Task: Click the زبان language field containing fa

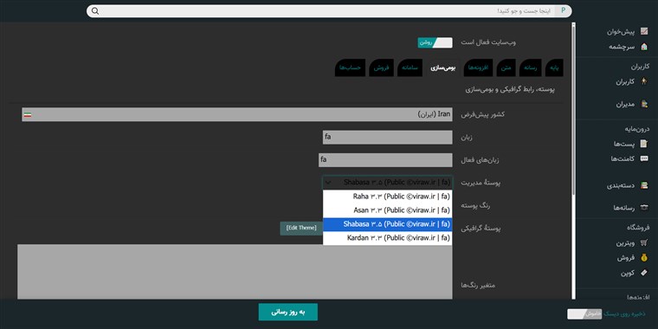Action: tap(387, 137)
